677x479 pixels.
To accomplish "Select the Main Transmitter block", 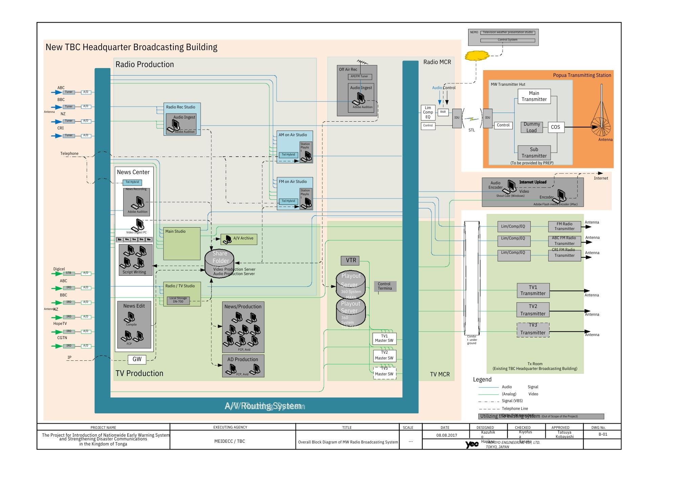I will [534, 96].
